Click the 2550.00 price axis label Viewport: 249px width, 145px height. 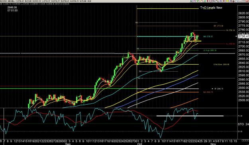tap(243, 88)
